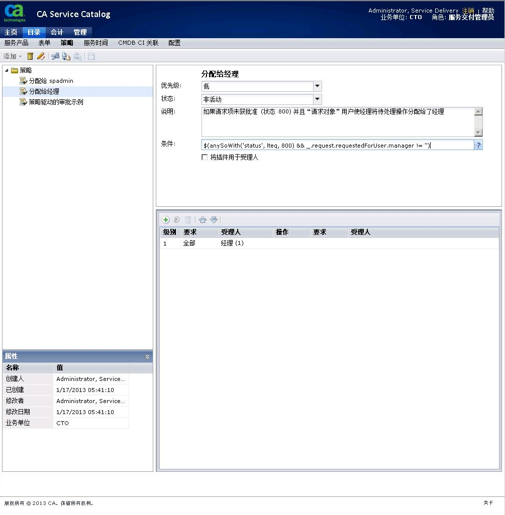Switch to the 目录 tab
The width and height of the screenshot is (505, 515).
coord(34,32)
